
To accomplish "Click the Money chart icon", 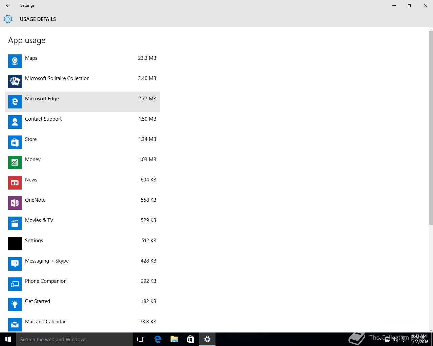I will pyautogui.click(x=15, y=163).
